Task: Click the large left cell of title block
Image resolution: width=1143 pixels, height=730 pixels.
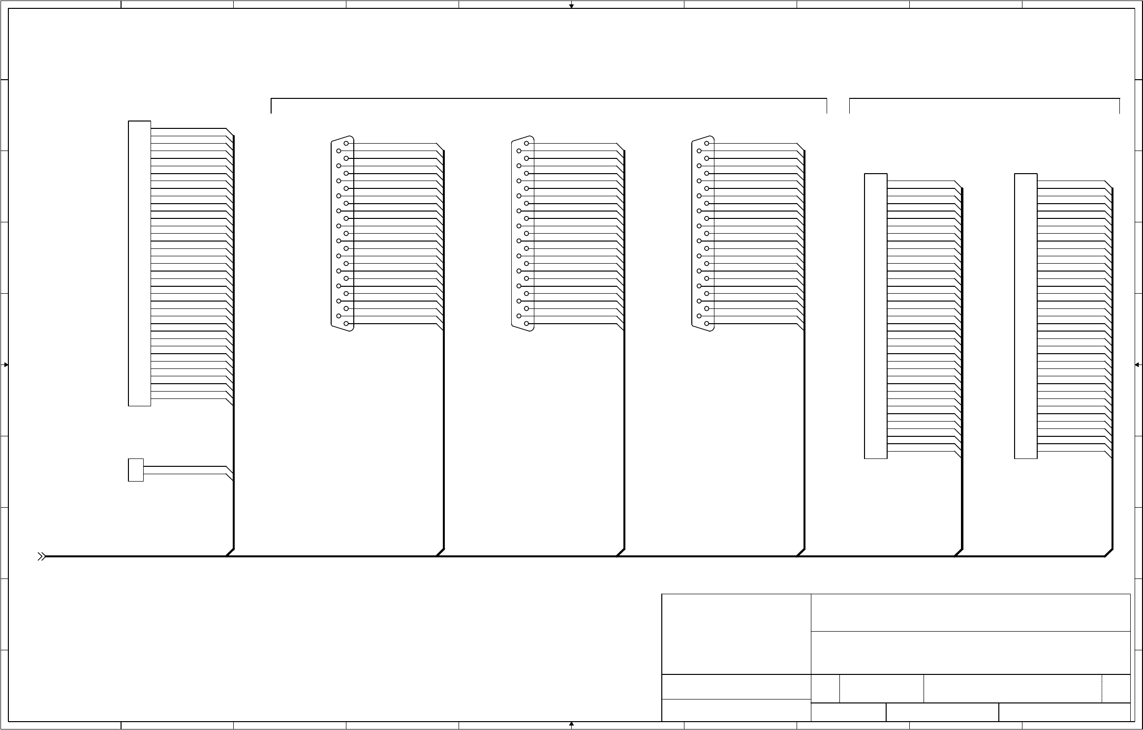Action: pyautogui.click(x=736, y=634)
